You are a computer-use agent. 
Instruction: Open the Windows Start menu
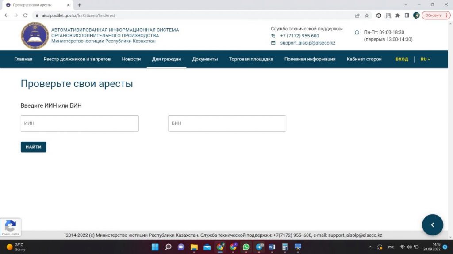pos(155,247)
